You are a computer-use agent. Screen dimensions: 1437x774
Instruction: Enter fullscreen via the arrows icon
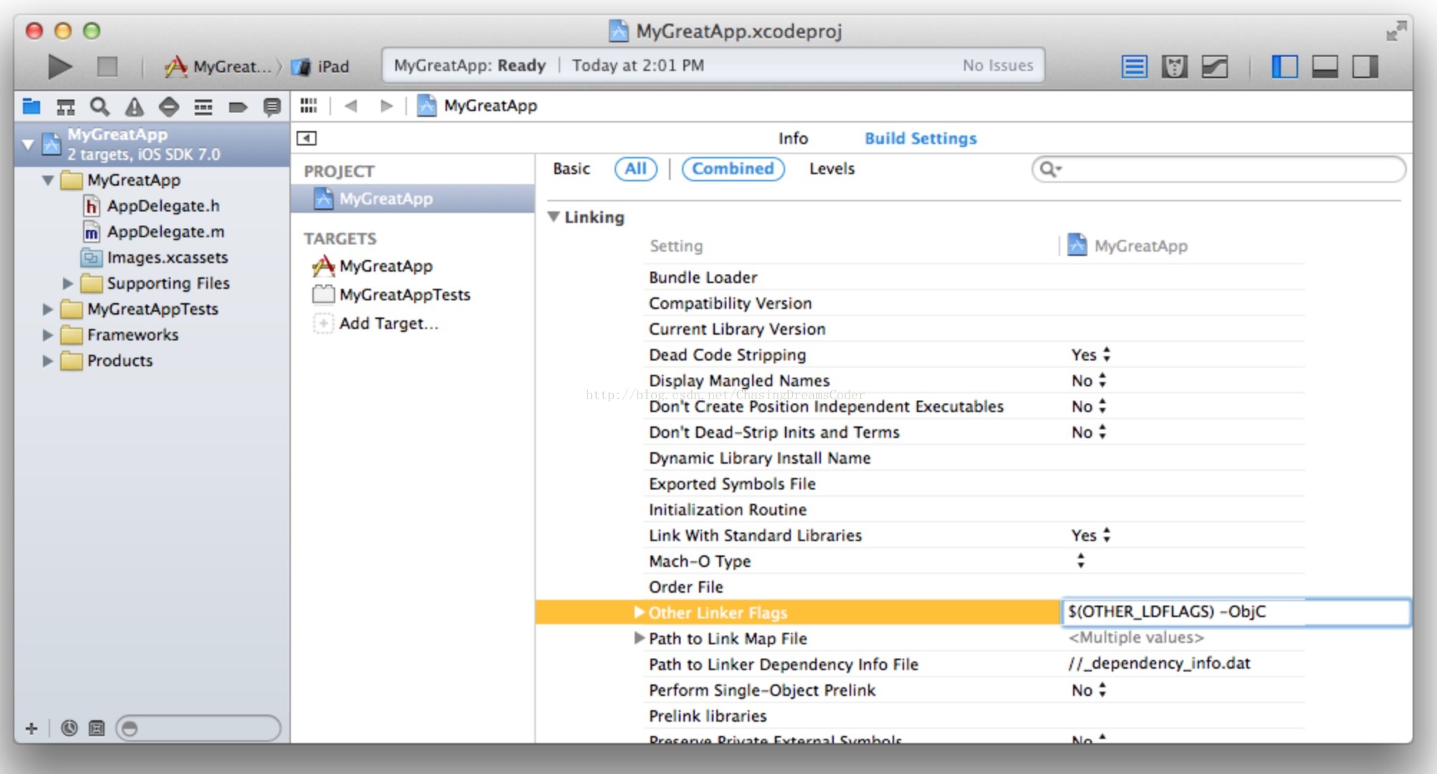[x=1395, y=31]
